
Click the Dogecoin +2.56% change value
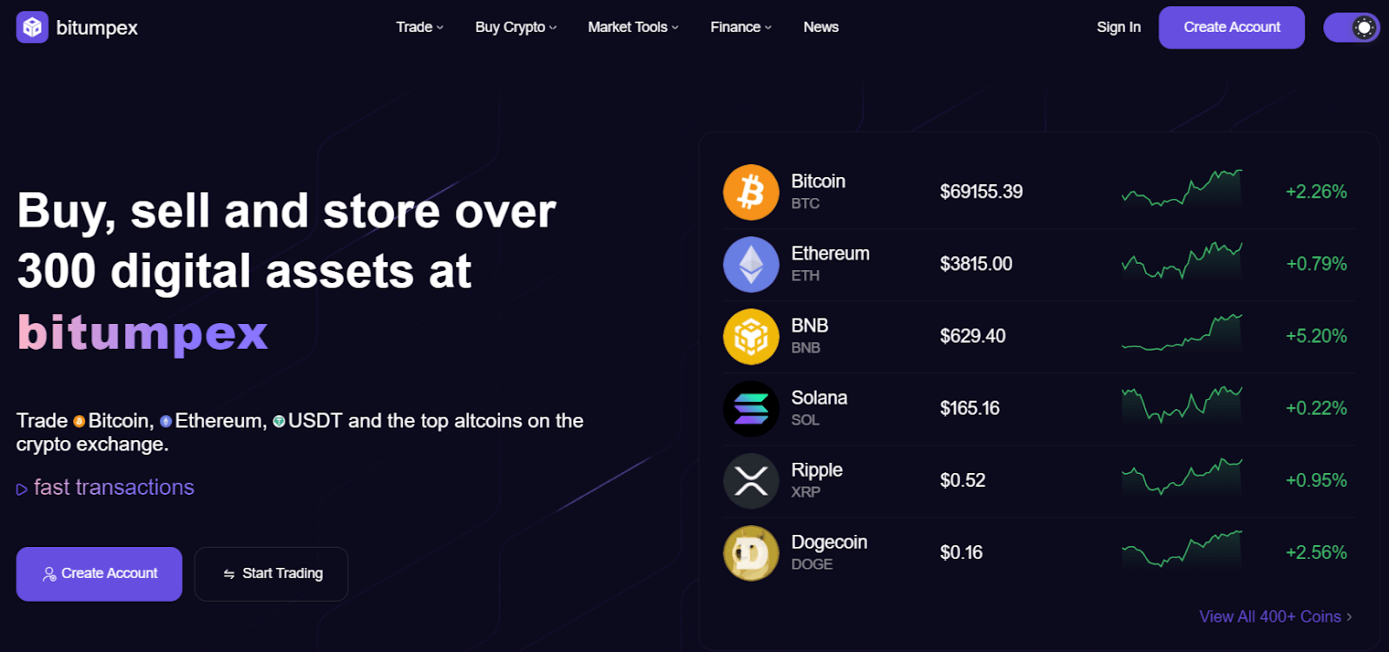pyautogui.click(x=1316, y=552)
